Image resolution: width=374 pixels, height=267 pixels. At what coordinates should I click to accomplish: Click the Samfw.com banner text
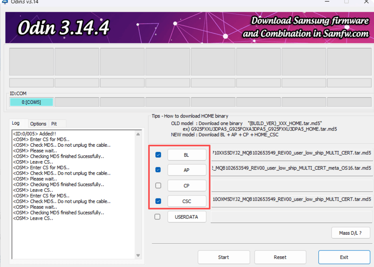pos(306,27)
